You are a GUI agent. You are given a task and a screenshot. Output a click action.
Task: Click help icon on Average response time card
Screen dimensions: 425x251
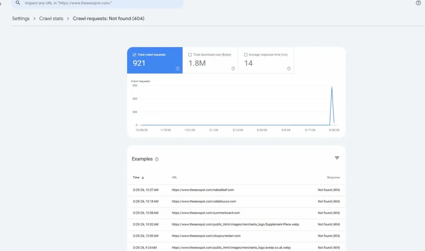point(289,68)
